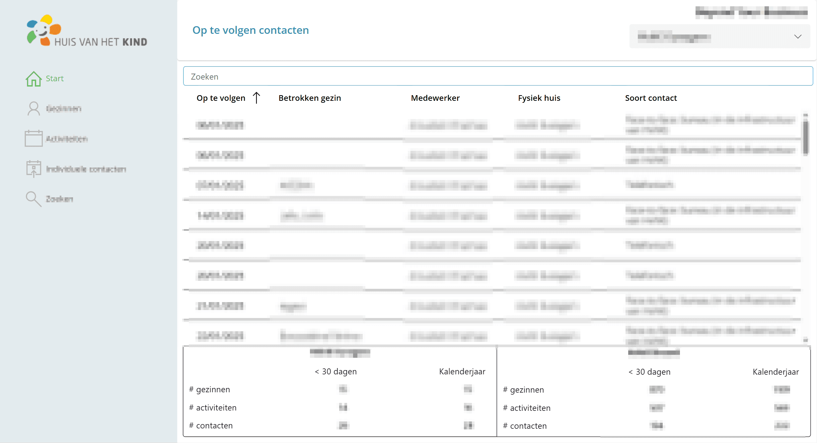Image resolution: width=817 pixels, height=443 pixels.
Task: Open the Start menu item
Action: pyautogui.click(x=55, y=79)
